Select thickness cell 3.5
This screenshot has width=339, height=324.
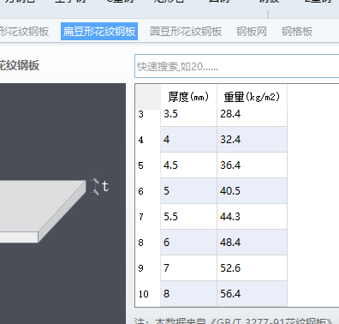coord(188,117)
